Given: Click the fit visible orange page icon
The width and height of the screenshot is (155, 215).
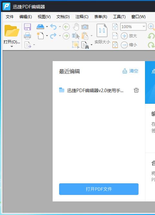Looking at the screenshot, I should pos(115,45).
